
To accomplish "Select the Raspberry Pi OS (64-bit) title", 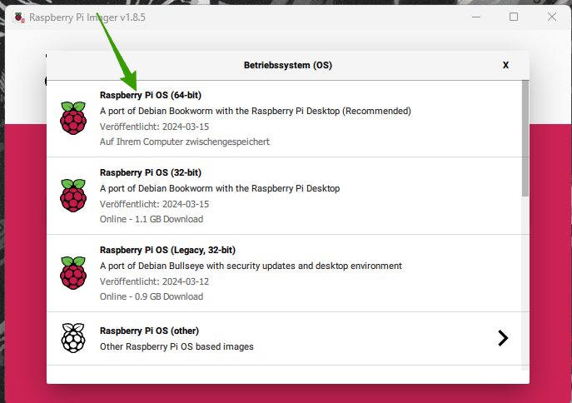I will point(151,95).
